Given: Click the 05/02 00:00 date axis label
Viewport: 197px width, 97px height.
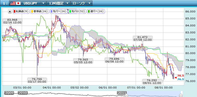Looking at the screenshot, I should [x=79, y=87].
